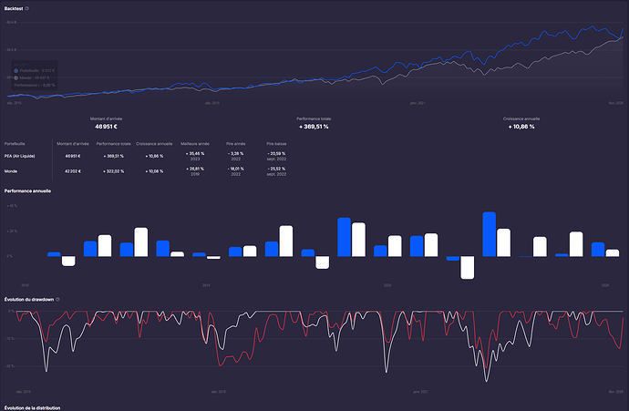Click the Meilleure année column header

[x=194, y=143]
